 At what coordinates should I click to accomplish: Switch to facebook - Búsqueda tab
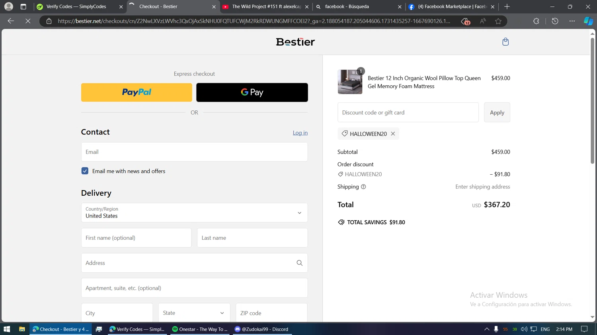pyautogui.click(x=358, y=7)
